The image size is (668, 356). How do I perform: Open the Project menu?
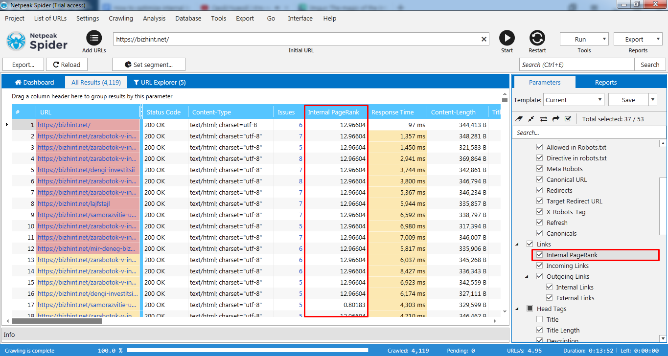[x=15, y=18]
